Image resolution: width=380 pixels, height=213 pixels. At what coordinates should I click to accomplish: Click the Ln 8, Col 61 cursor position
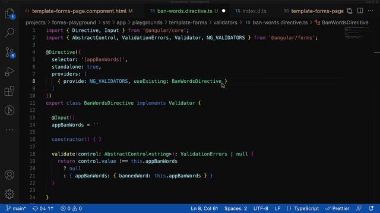pos(204,208)
